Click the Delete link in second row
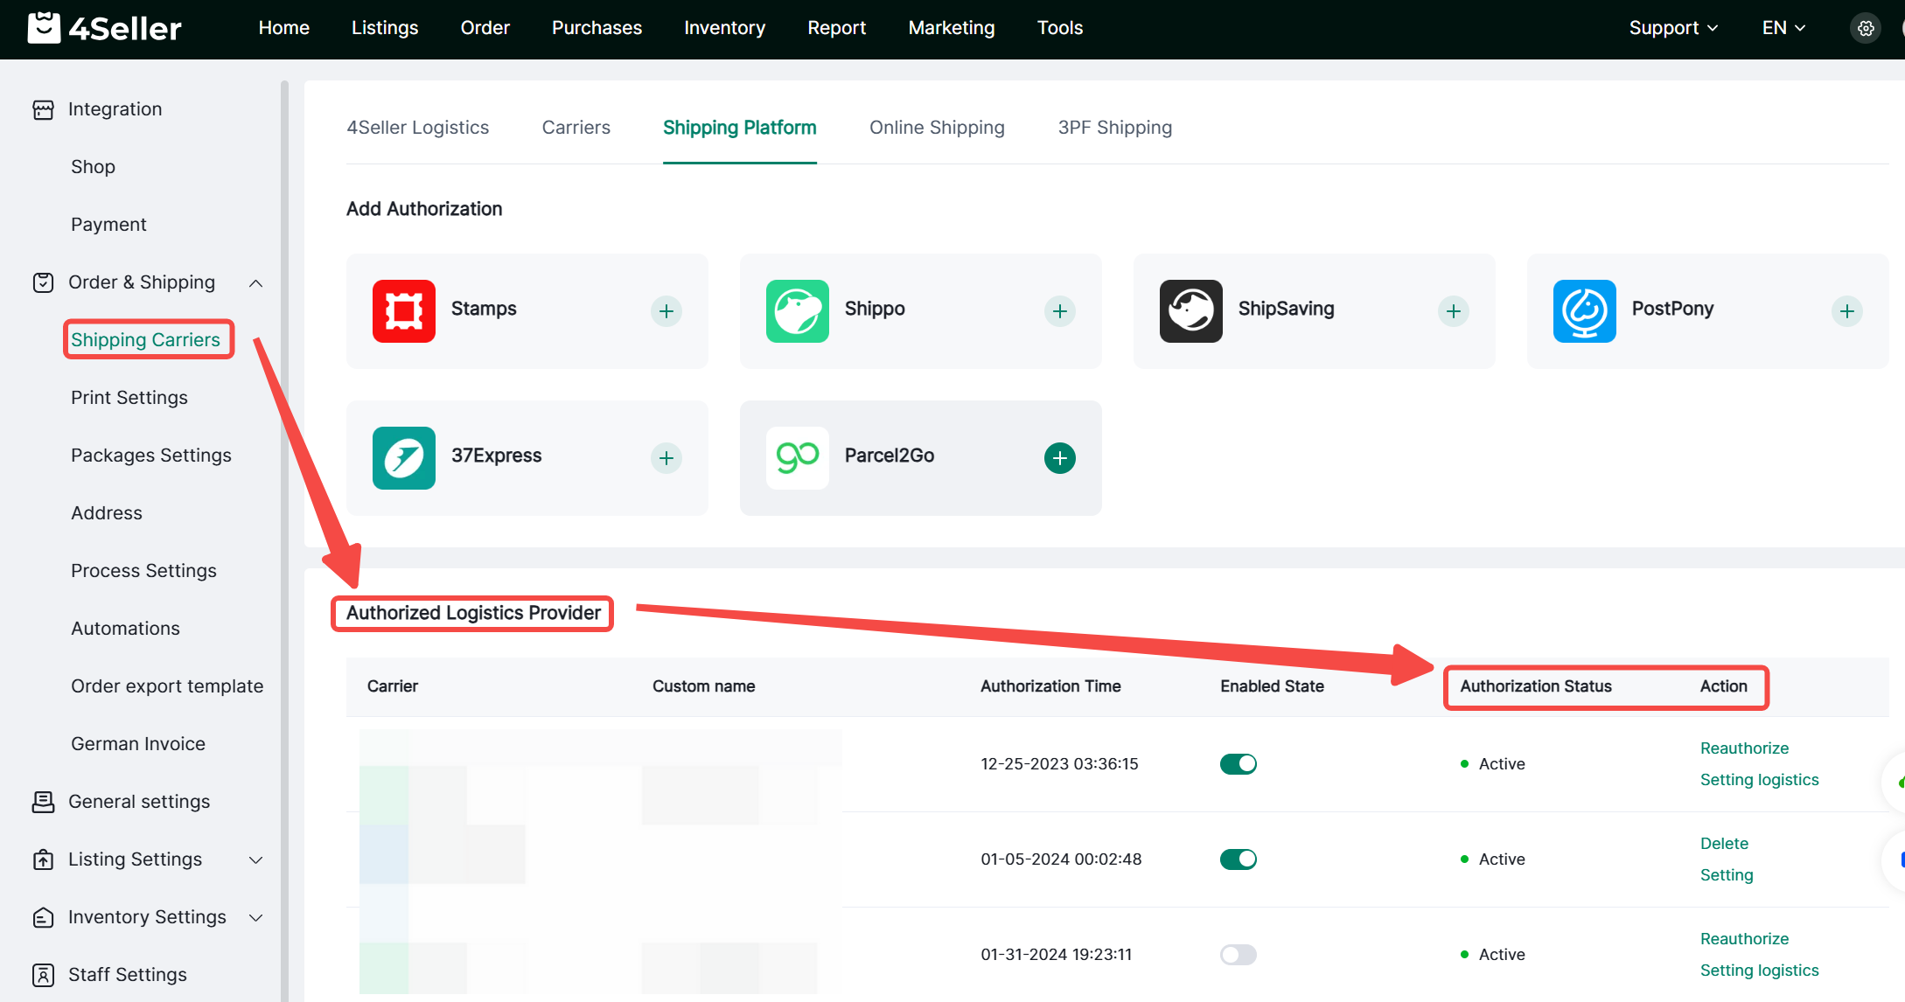 pyautogui.click(x=1723, y=844)
